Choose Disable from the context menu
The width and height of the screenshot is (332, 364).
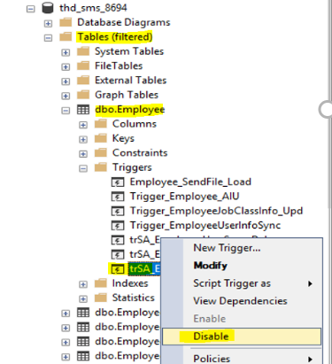242,337
